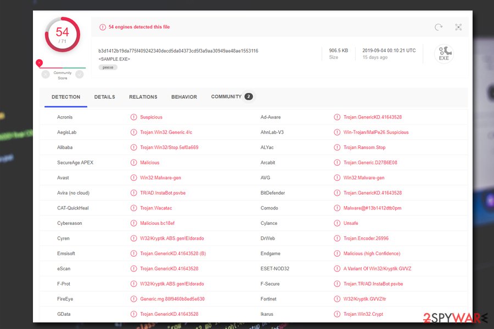Click 'Trojan.Generic.D27B6E08' Arcabit result

(370, 162)
